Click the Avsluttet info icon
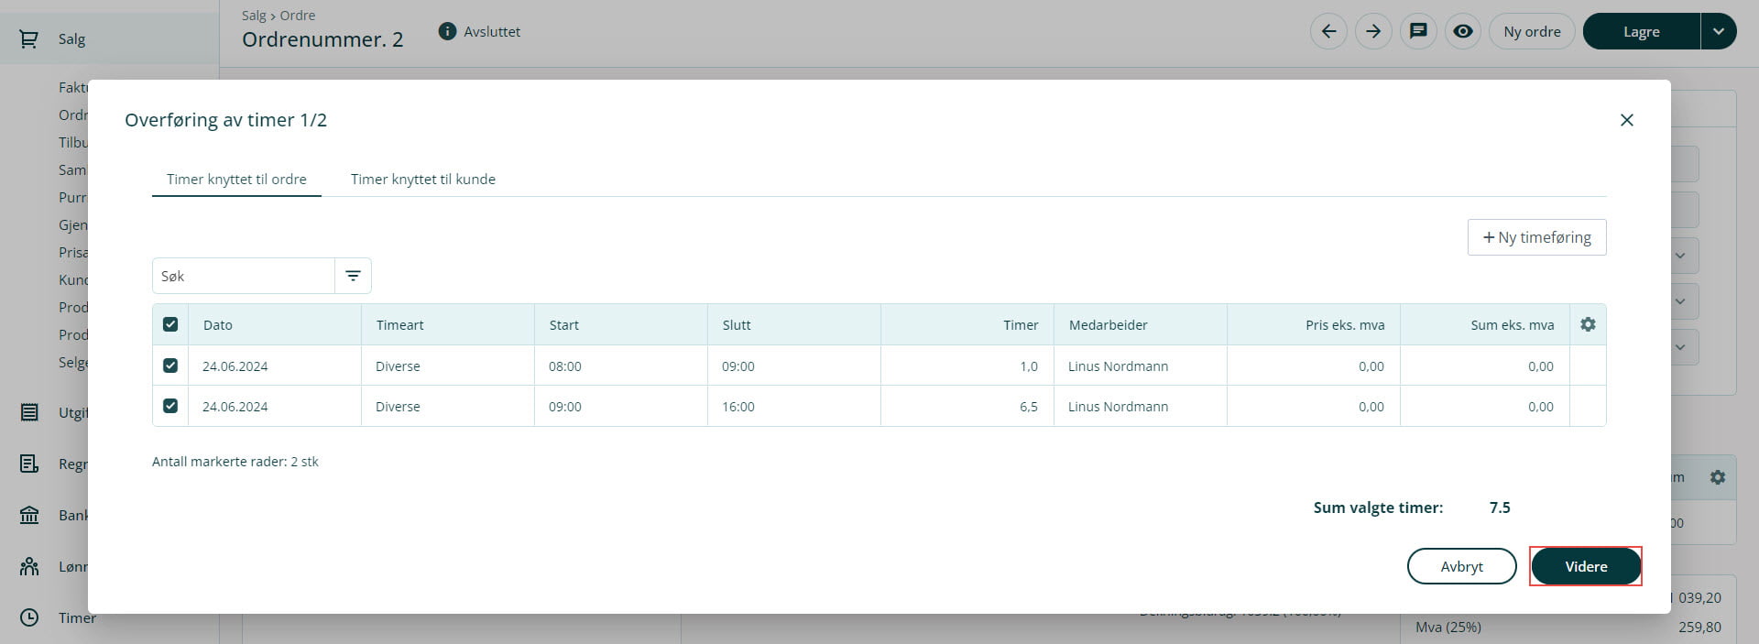 pos(447,31)
